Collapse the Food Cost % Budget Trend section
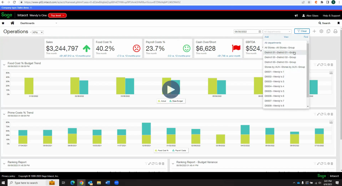342x186 pixels. pyautogui.click(x=4, y=65)
